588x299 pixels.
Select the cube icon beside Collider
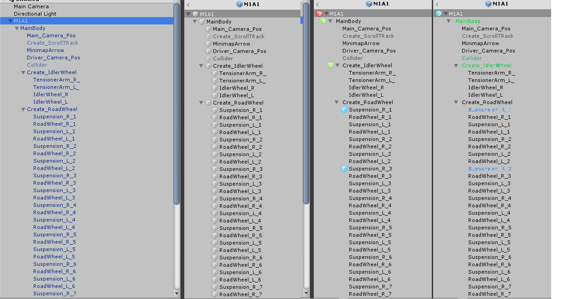coord(207,59)
